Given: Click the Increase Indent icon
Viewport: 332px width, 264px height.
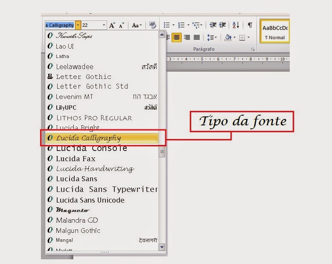Looking at the screenshot, I should [222, 25].
